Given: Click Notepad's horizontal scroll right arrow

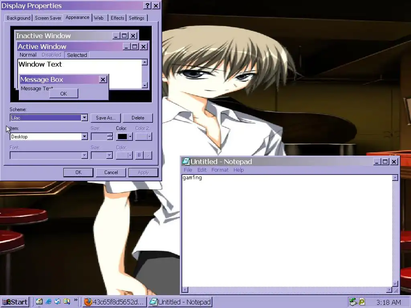Looking at the screenshot, I should point(389,290).
